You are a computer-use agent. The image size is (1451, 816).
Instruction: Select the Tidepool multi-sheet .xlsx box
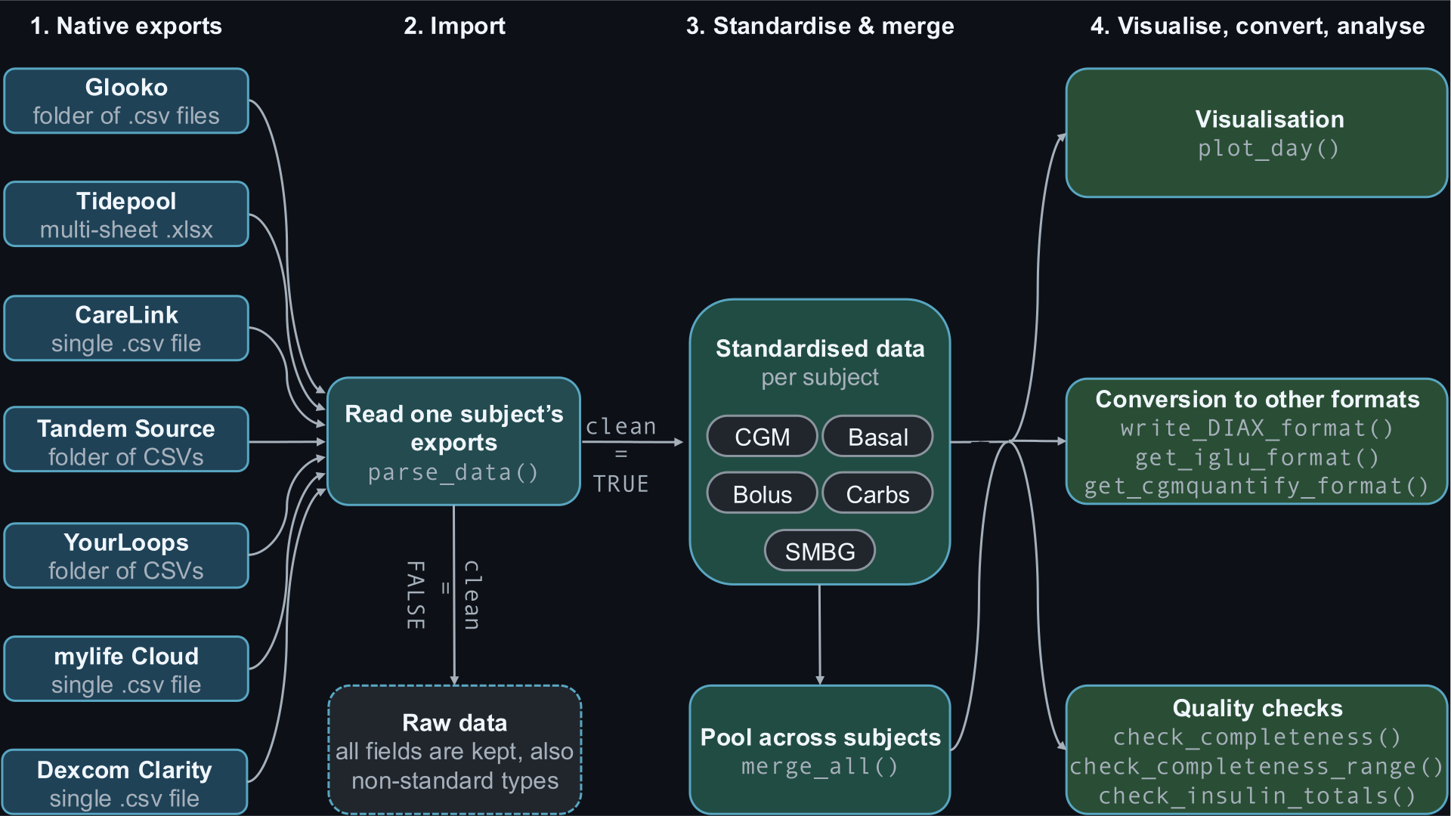(x=126, y=215)
